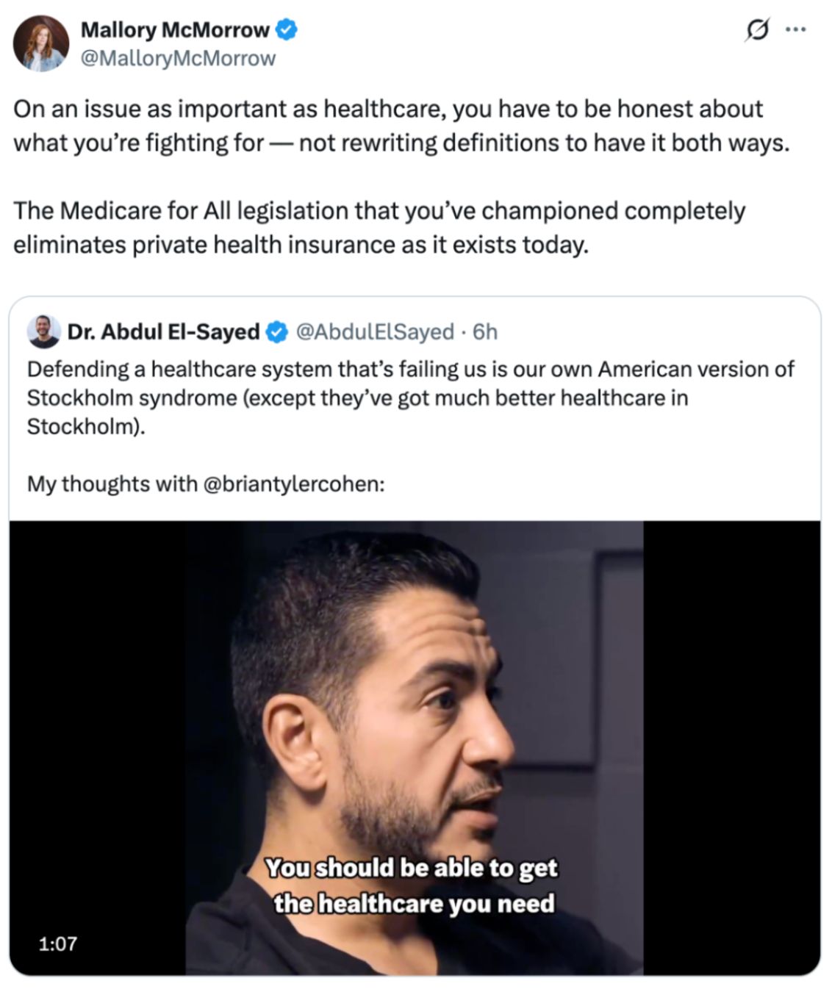Click the name Mallory McMorrow
Image resolution: width=832 pixels, height=992 pixels.
[177, 31]
